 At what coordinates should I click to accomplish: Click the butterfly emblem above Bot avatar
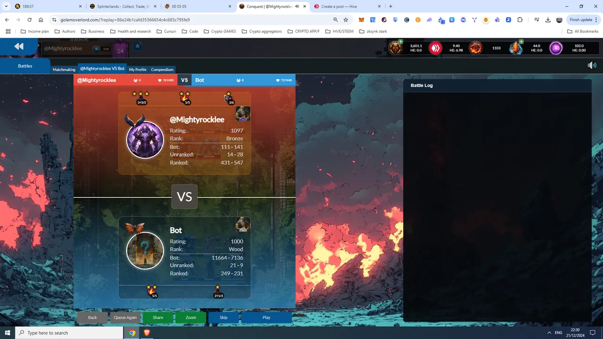click(135, 228)
